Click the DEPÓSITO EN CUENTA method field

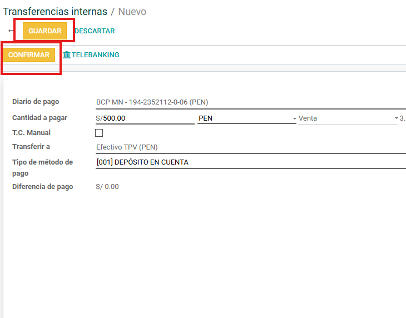(x=250, y=162)
